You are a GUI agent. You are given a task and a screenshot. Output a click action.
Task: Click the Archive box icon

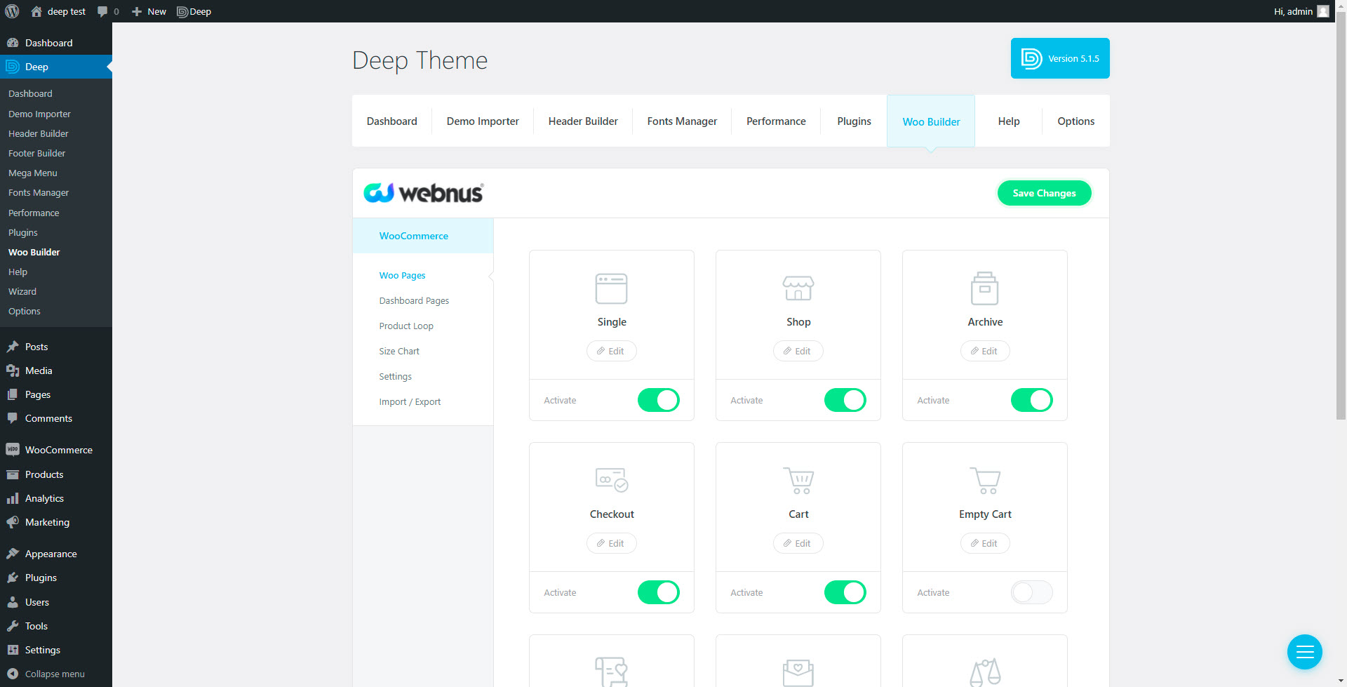pyautogui.click(x=984, y=288)
